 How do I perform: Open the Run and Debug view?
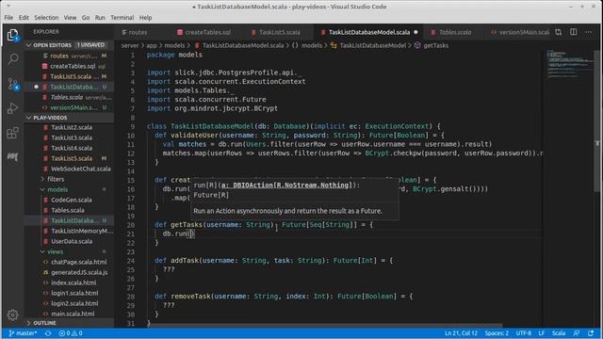click(12, 108)
